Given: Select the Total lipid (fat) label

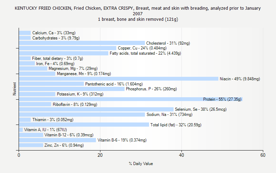Looking at the screenshot, I should (176, 125).
